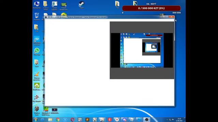Open the Steam desktop shortcut

tap(81, 5)
